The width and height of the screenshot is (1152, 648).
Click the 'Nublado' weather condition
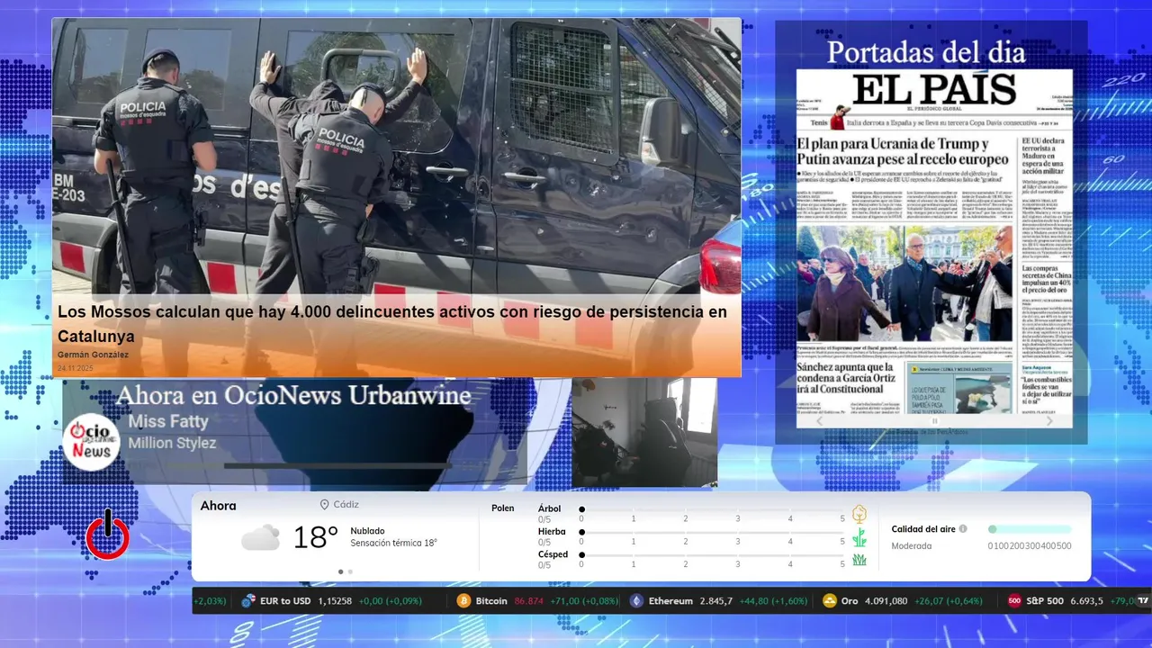368,531
